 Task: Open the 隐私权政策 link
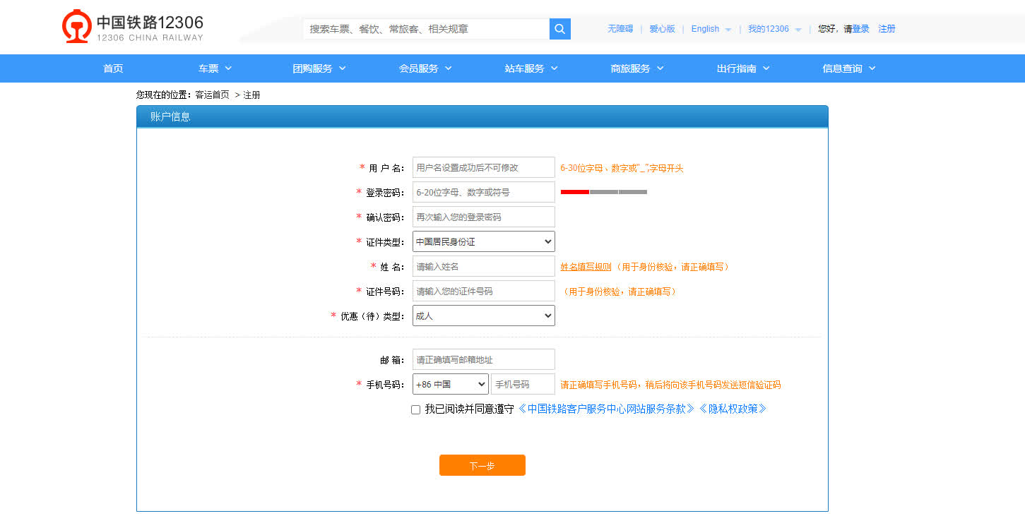click(x=733, y=409)
